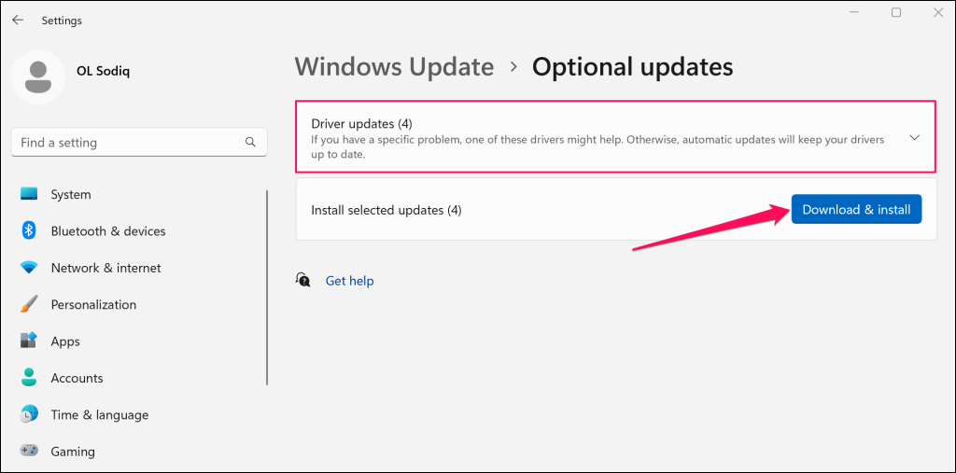
Task: Click the Wi-Fi network icon
Action: (29, 268)
